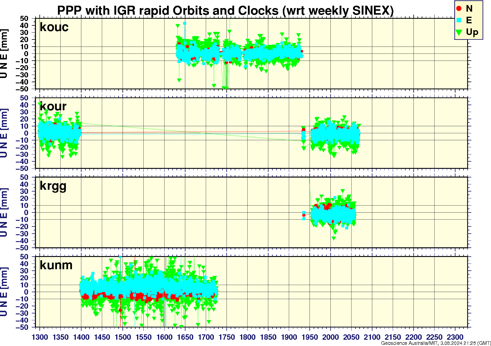Click the 'kunm' station label

pos(56,265)
